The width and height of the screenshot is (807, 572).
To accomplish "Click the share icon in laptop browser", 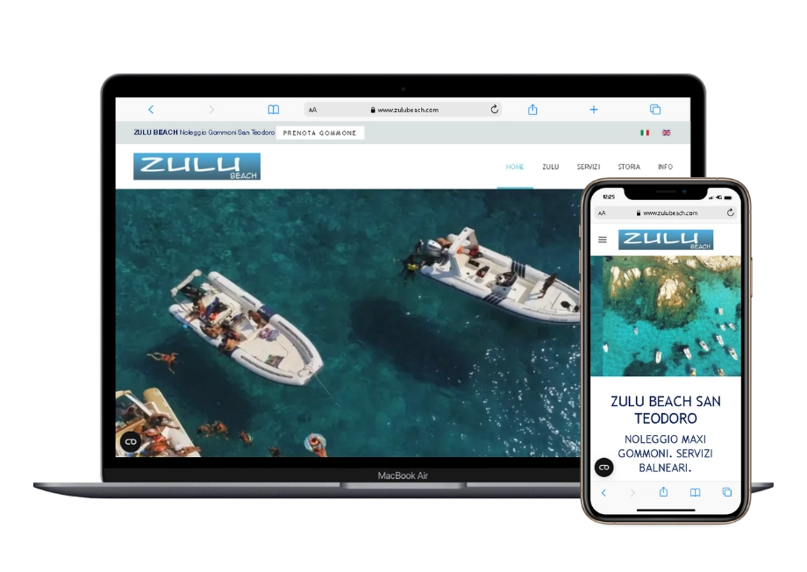I will (x=532, y=110).
